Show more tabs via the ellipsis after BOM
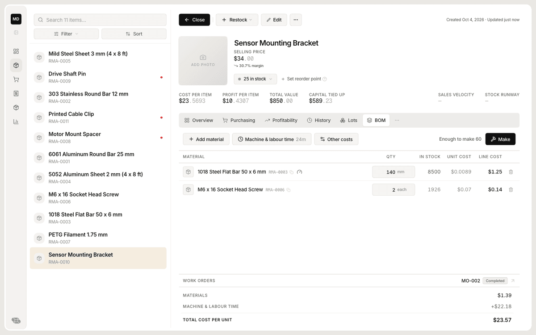Viewport: 536px width, 335px height. point(397,120)
